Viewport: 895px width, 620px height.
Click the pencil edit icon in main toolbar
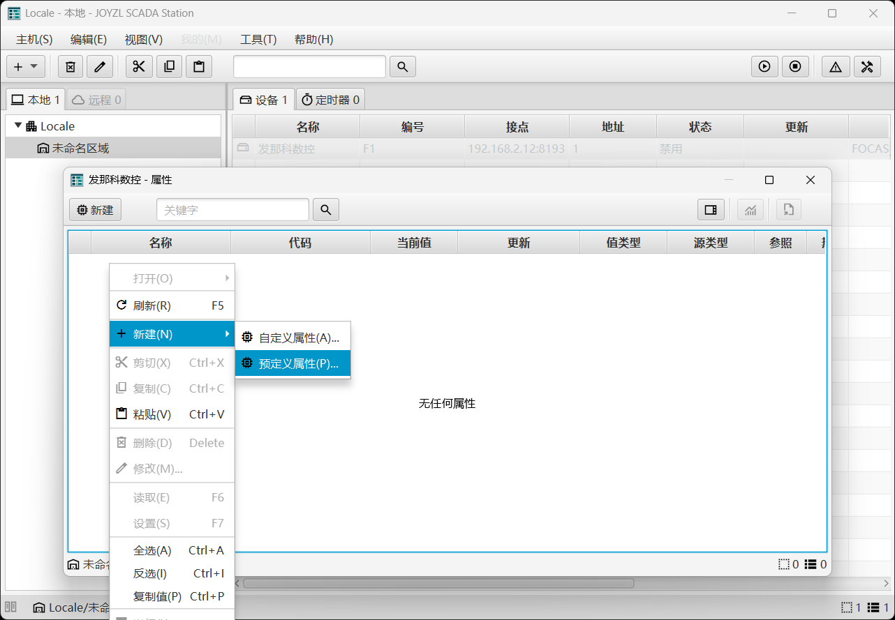tap(100, 66)
